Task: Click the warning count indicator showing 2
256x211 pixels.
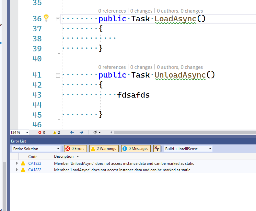Action: (57, 132)
